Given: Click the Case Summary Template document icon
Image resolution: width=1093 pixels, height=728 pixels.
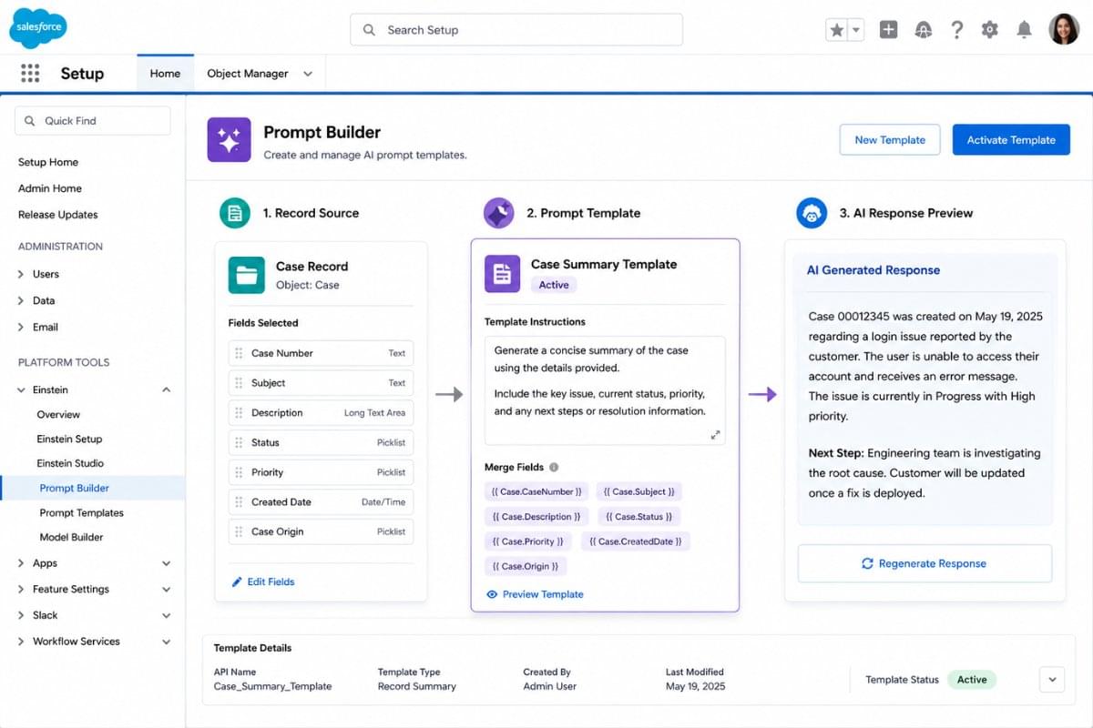Looking at the screenshot, I should pyautogui.click(x=502, y=274).
